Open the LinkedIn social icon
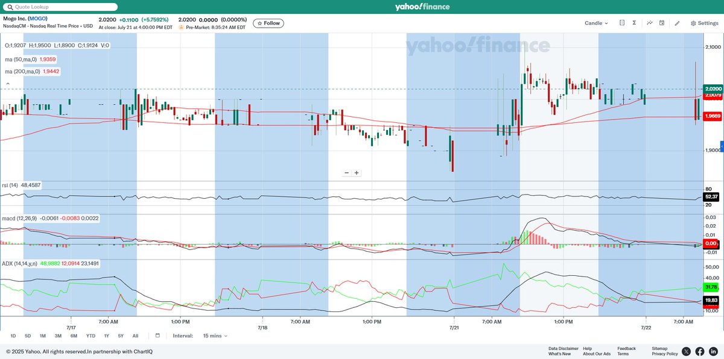The width and height of the screenshot is (724, 359). coord(713,351)
